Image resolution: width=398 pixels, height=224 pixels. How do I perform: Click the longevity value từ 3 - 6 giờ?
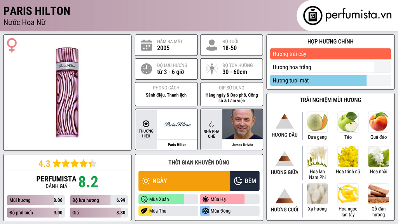(171, 72)
